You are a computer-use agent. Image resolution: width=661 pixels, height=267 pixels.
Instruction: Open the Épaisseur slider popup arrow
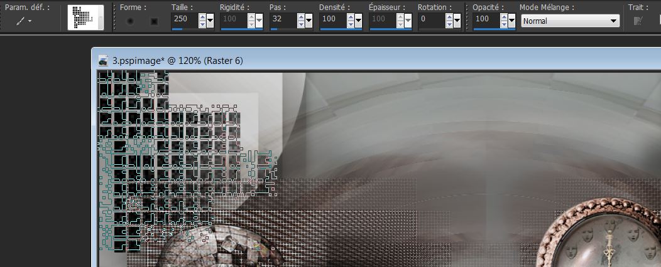tap(408, 20)
